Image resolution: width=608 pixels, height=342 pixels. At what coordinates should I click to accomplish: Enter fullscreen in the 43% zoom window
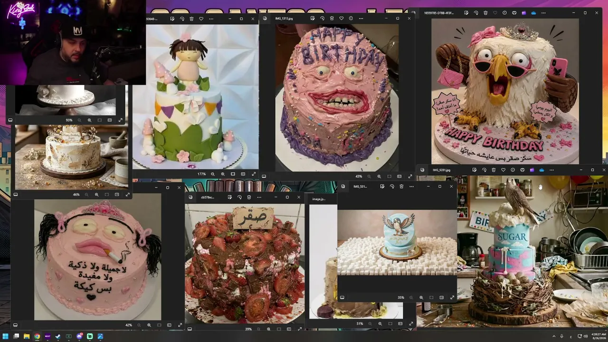(410, 176)
